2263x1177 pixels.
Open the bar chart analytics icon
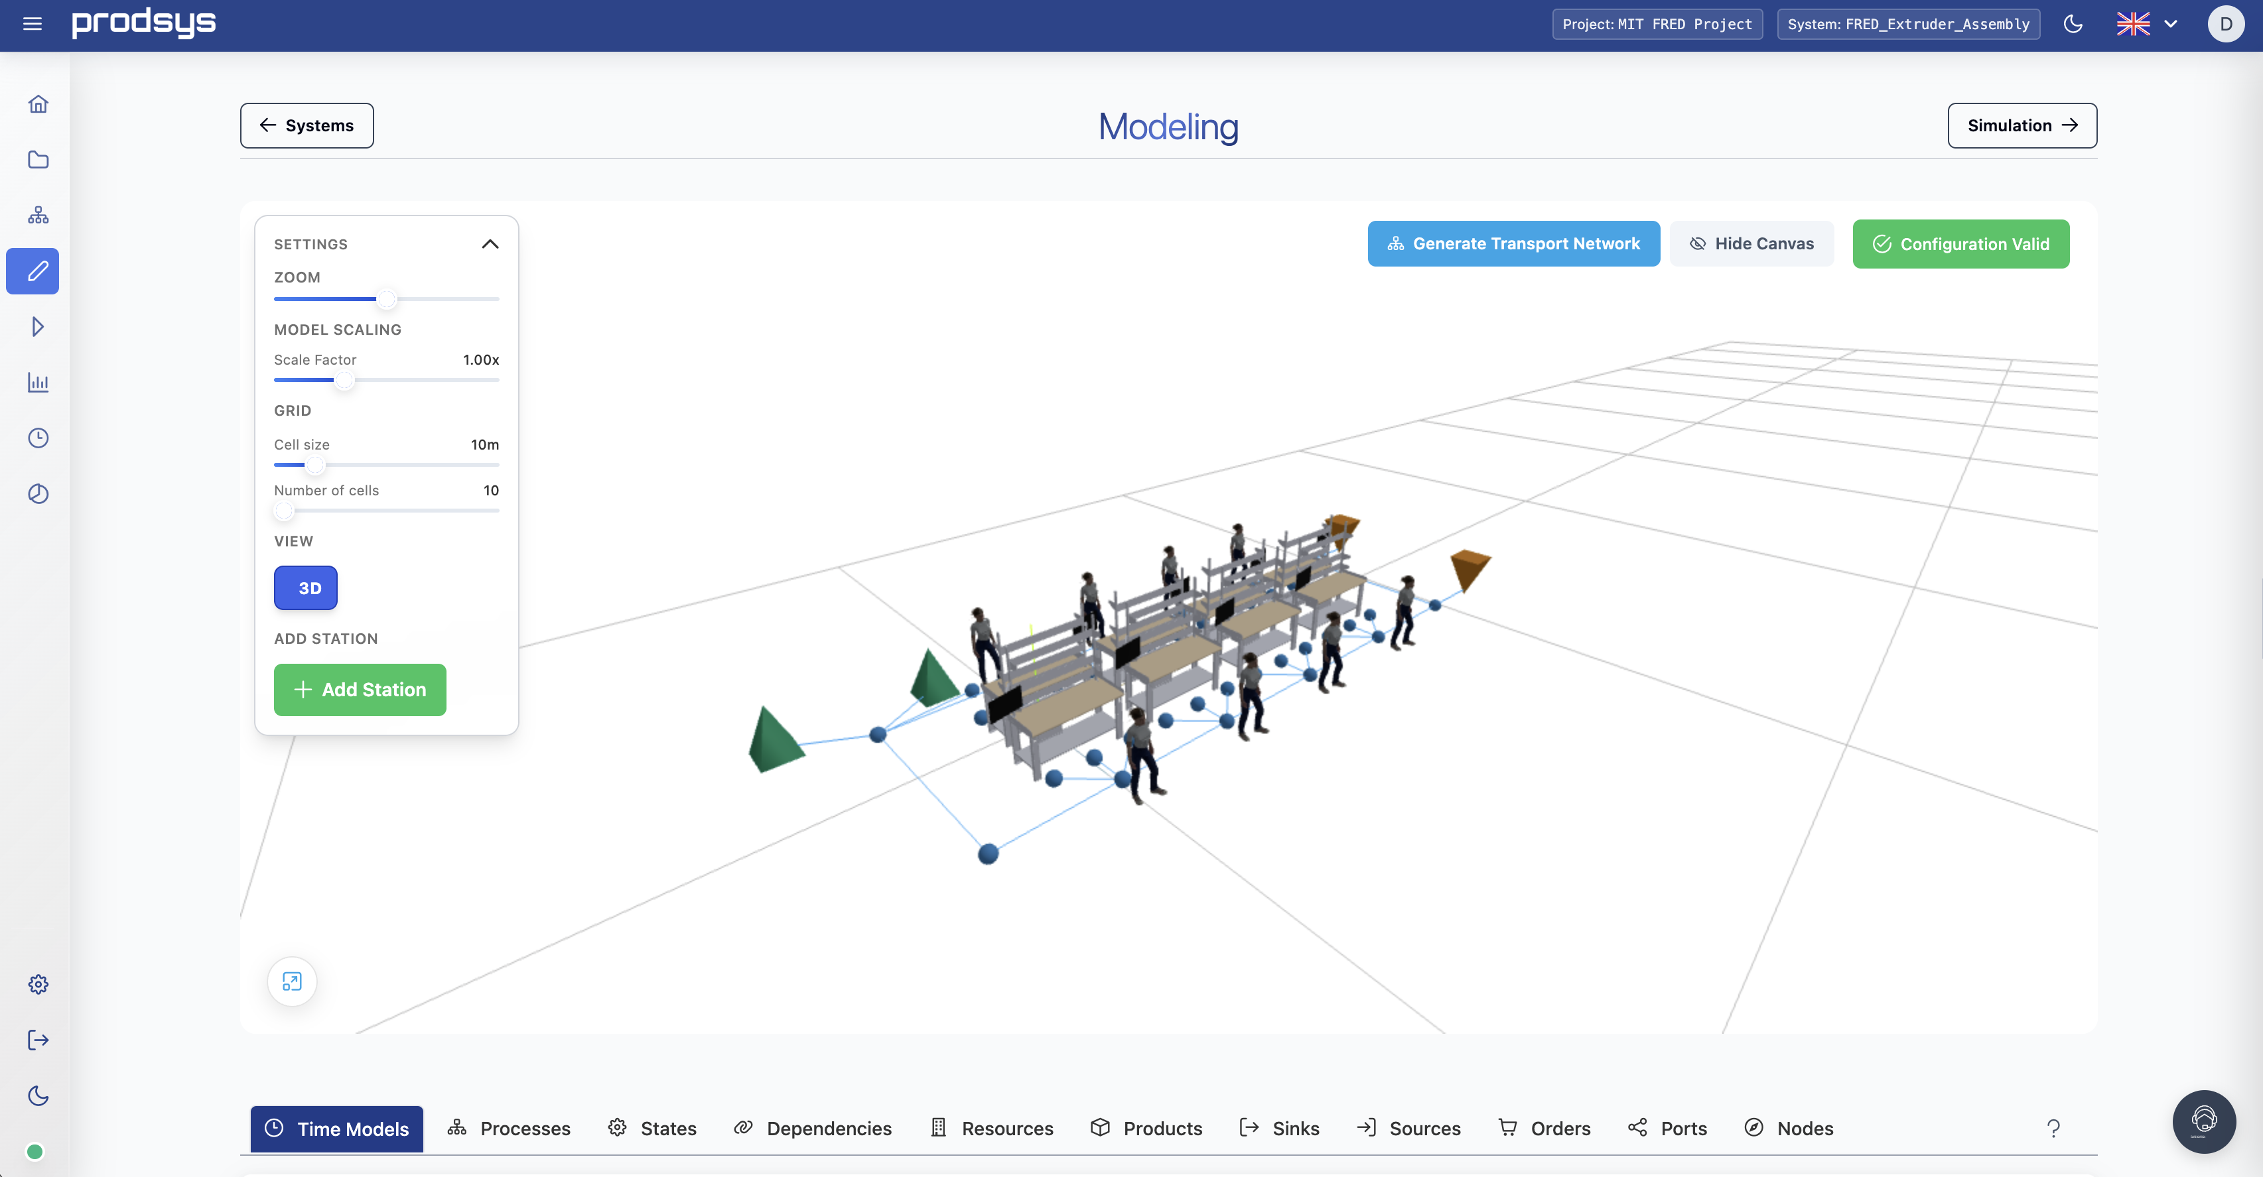(x=38, y=382)
